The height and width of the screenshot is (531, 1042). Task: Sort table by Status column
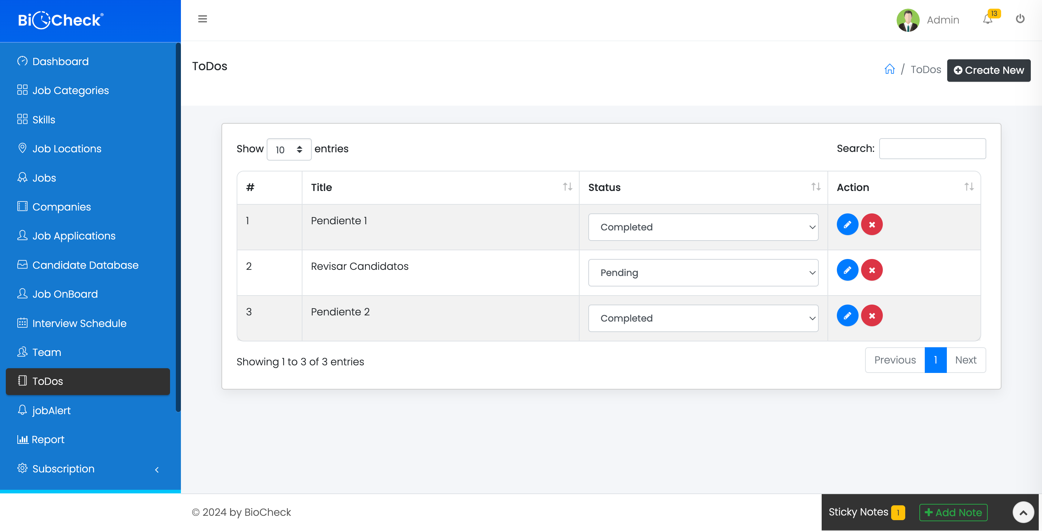[x=703, y=187]
